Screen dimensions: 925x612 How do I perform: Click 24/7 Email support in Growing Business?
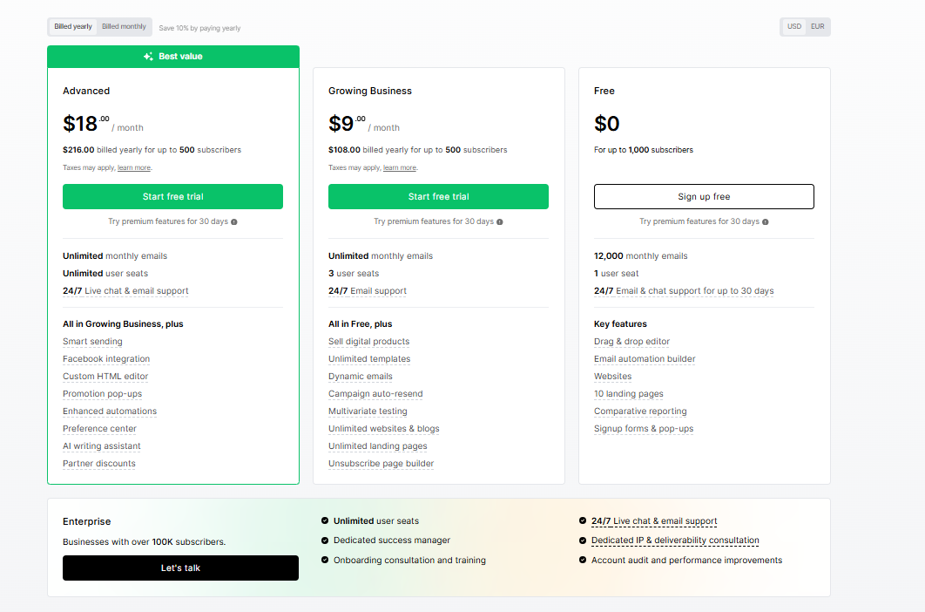(368, 290)
